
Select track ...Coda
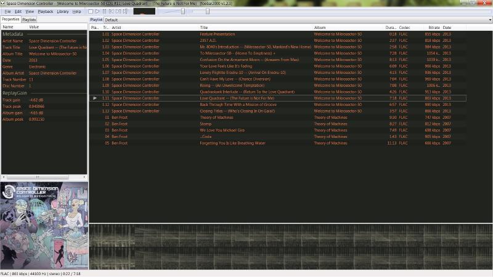click(278, 137)
